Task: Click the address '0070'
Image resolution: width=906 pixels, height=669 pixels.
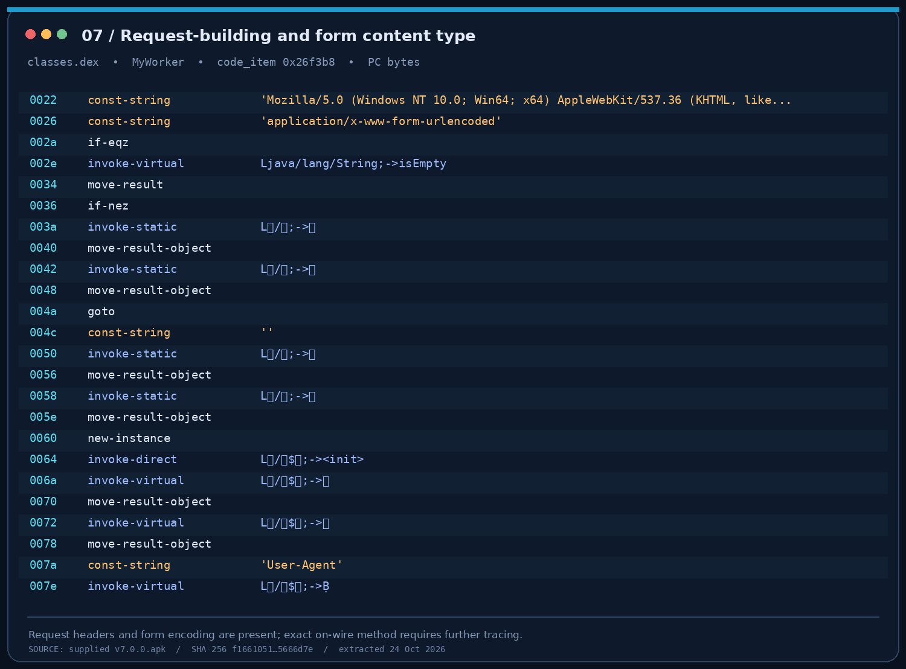Action: click(x=43, y=502)
